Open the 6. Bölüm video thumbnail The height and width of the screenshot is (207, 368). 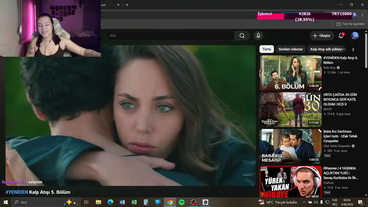coord(290,73)
